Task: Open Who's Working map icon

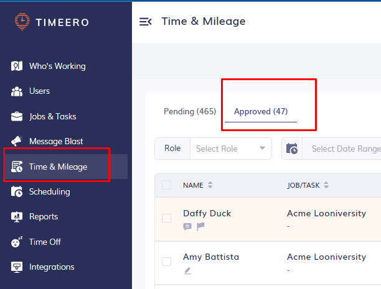Action: (17, 66)
